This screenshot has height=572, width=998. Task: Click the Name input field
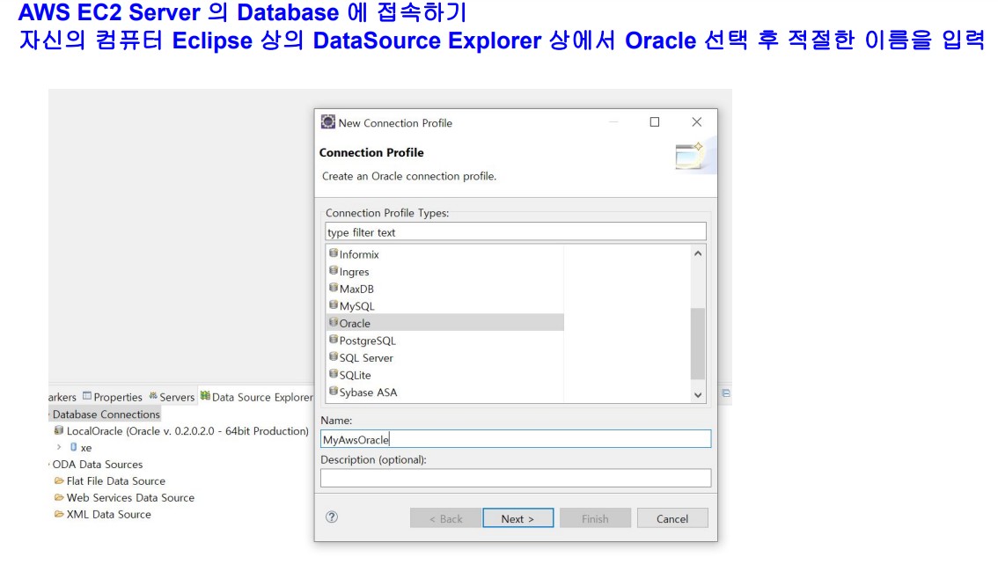[x=516, y=439]
